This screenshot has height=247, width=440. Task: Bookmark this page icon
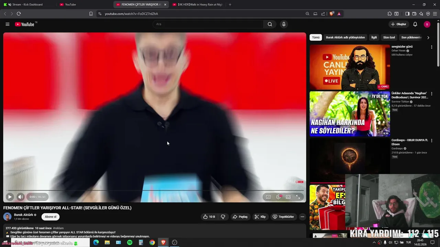point(91,14)
